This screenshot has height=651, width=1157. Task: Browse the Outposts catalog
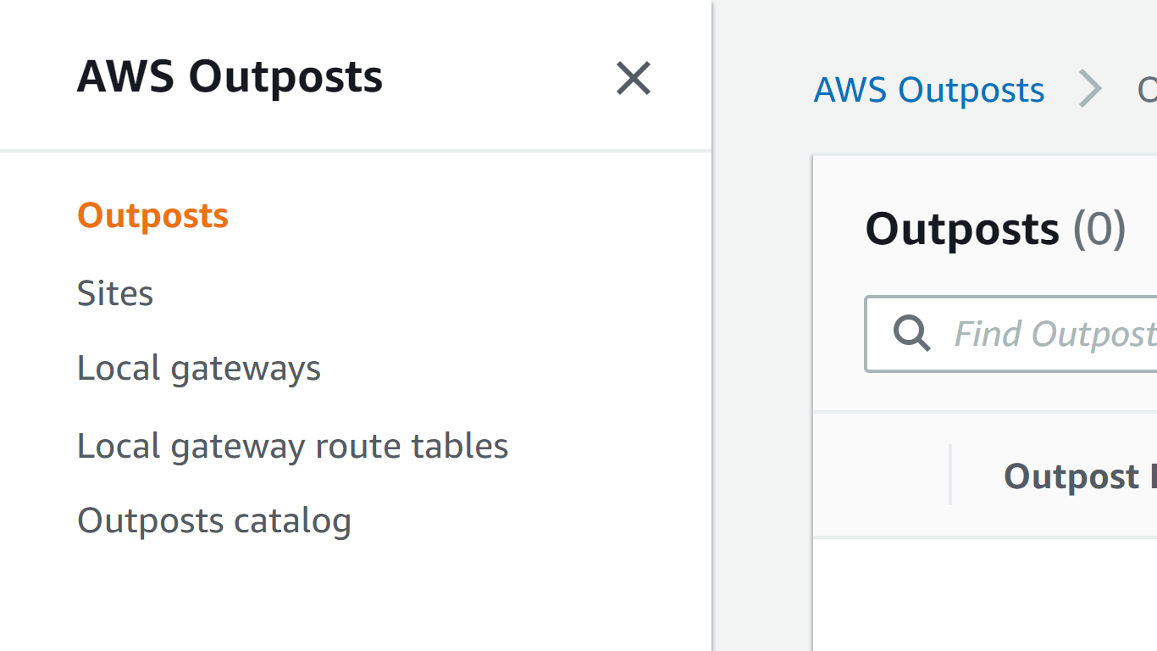214,520
